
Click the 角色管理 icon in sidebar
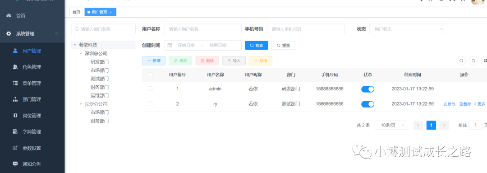[15, 67]
